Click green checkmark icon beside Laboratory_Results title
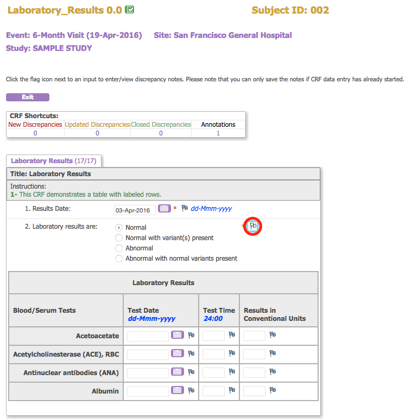The image size is (412, 419). [130, 10]
